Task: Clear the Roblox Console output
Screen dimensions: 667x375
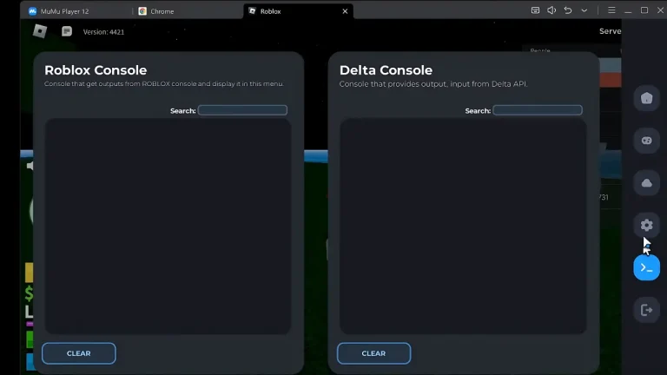Action: pyautogui.click(x=78, y=353)
